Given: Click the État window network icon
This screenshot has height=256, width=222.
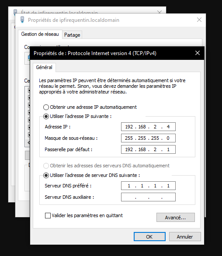Looking at the screenshot, I should (15, 12).
